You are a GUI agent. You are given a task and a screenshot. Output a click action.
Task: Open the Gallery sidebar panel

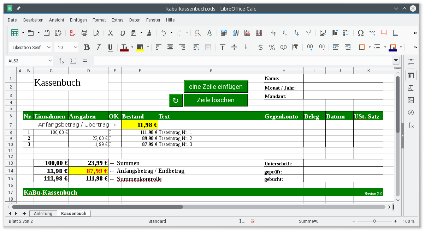coord(410,100)
